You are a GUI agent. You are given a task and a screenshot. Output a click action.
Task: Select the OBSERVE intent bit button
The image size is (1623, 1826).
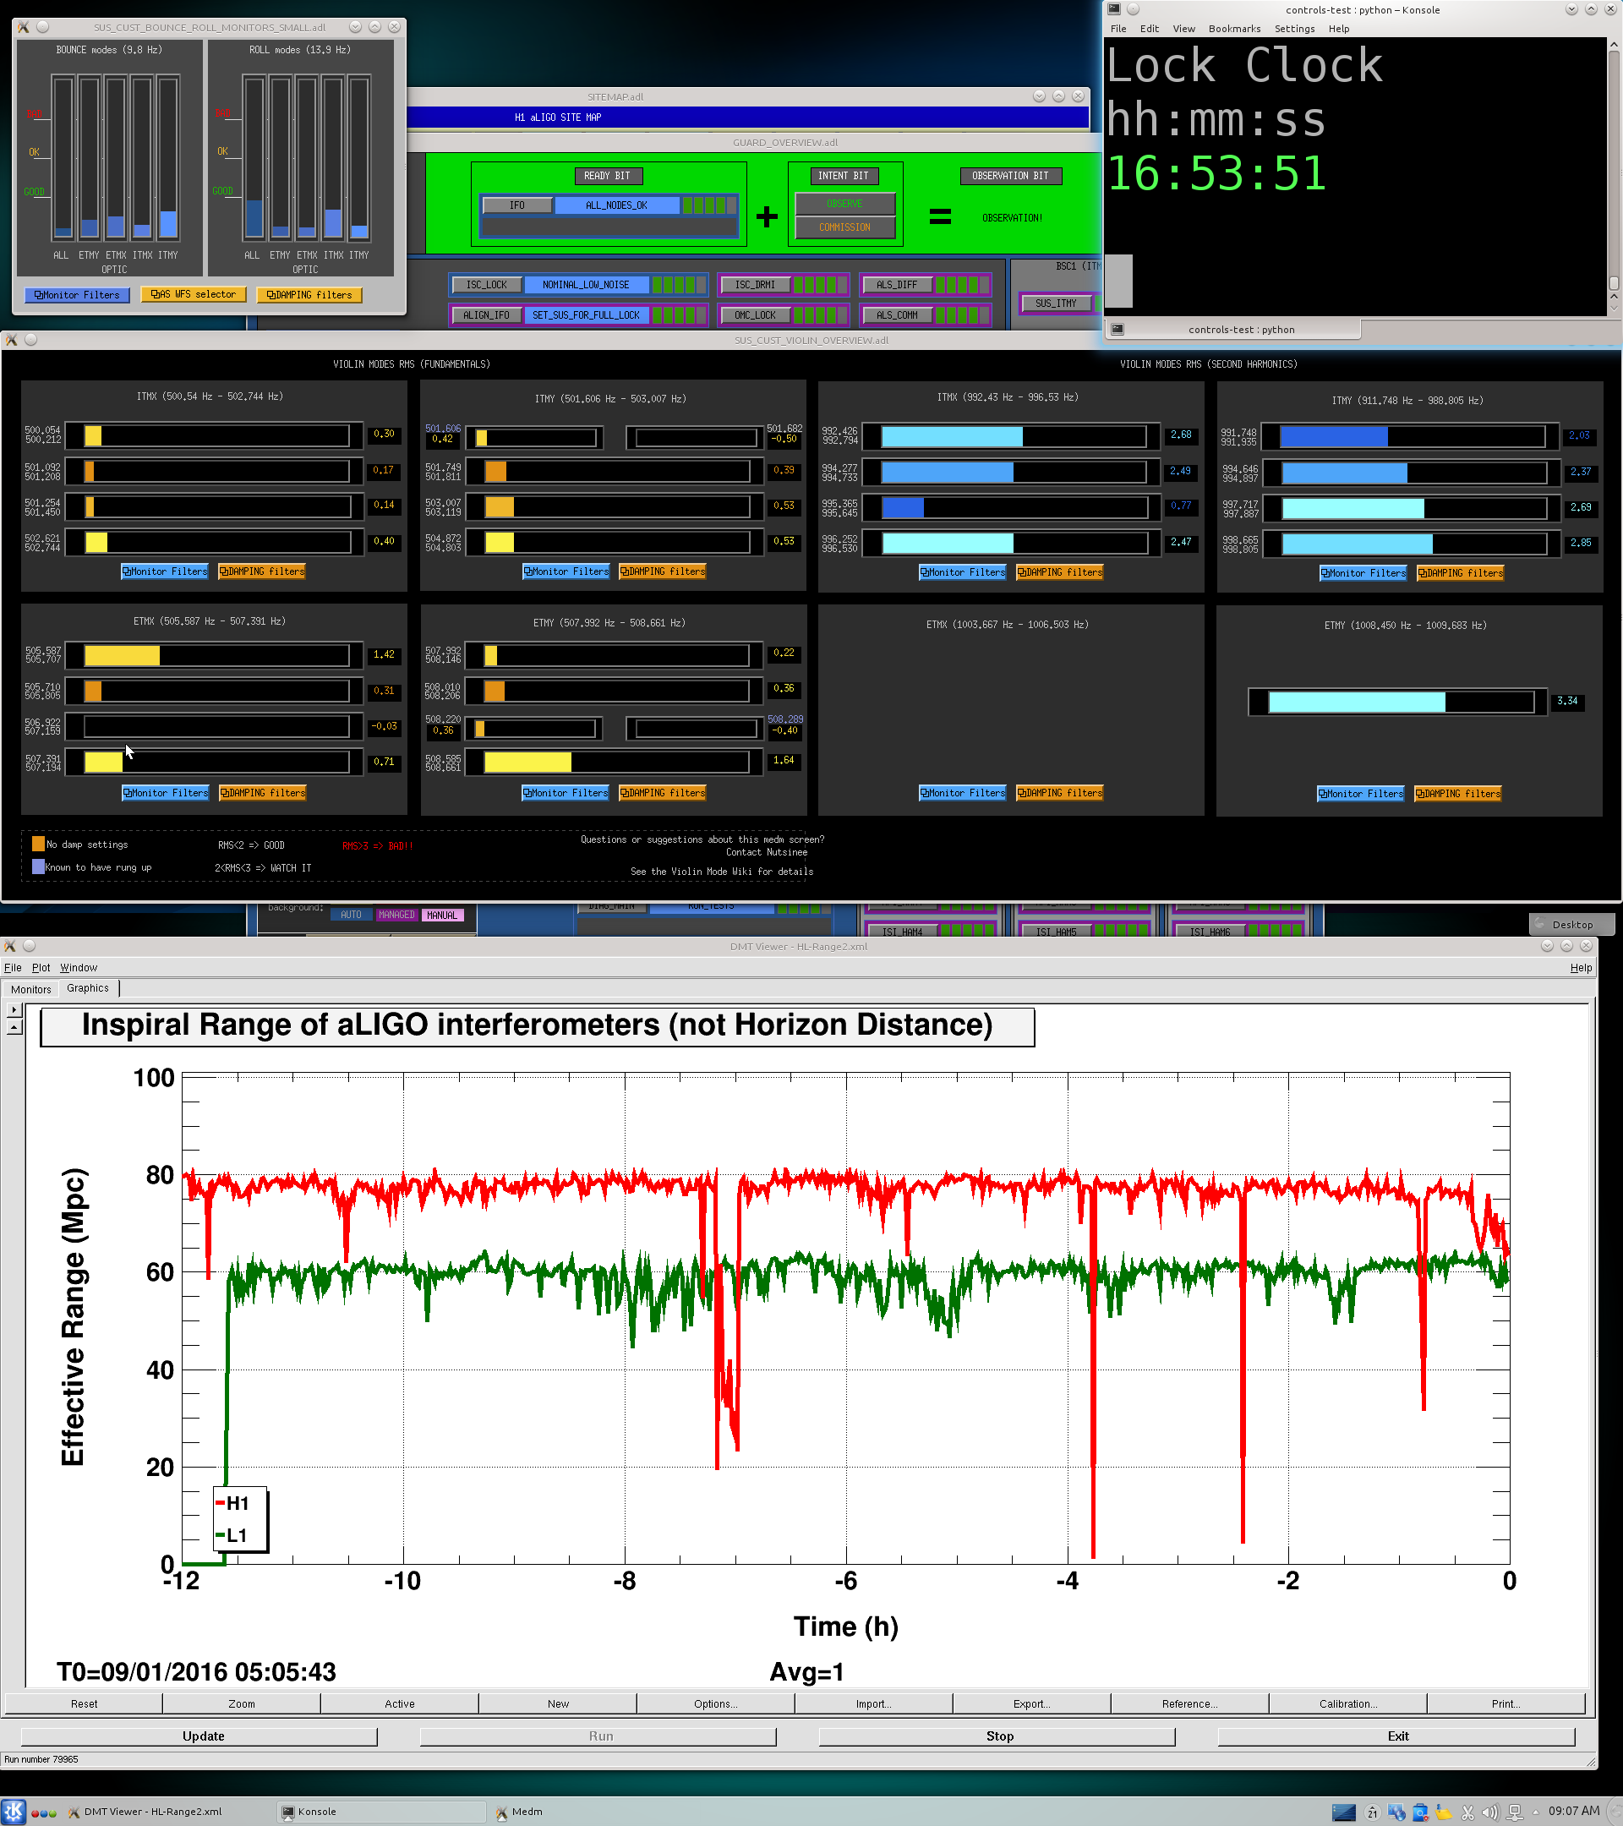(844, 204)
